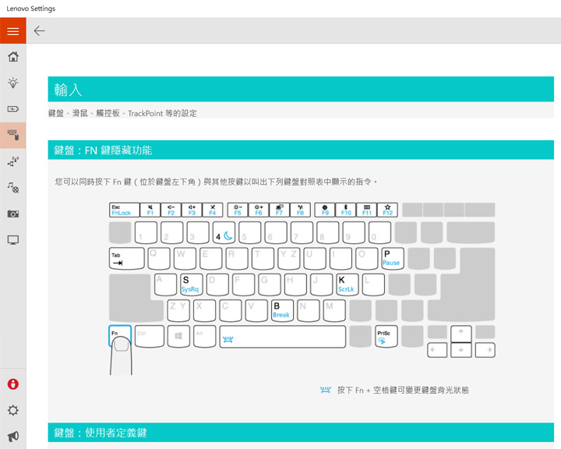Open the lightbulb tips section
The width and height of the screenshot is (561, 449).
coord(13,83)
